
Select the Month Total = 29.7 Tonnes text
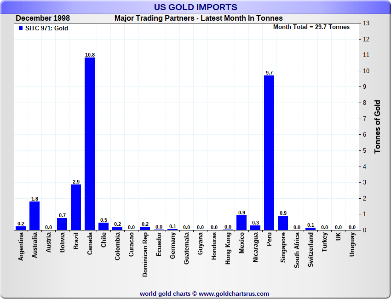coord(311,27)
